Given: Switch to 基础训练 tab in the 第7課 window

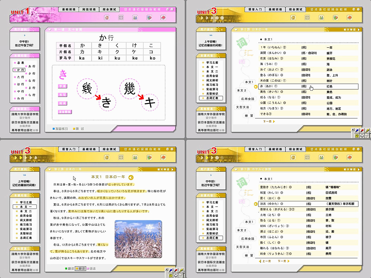Looking at the screenshot, I should tap(275, 149).
